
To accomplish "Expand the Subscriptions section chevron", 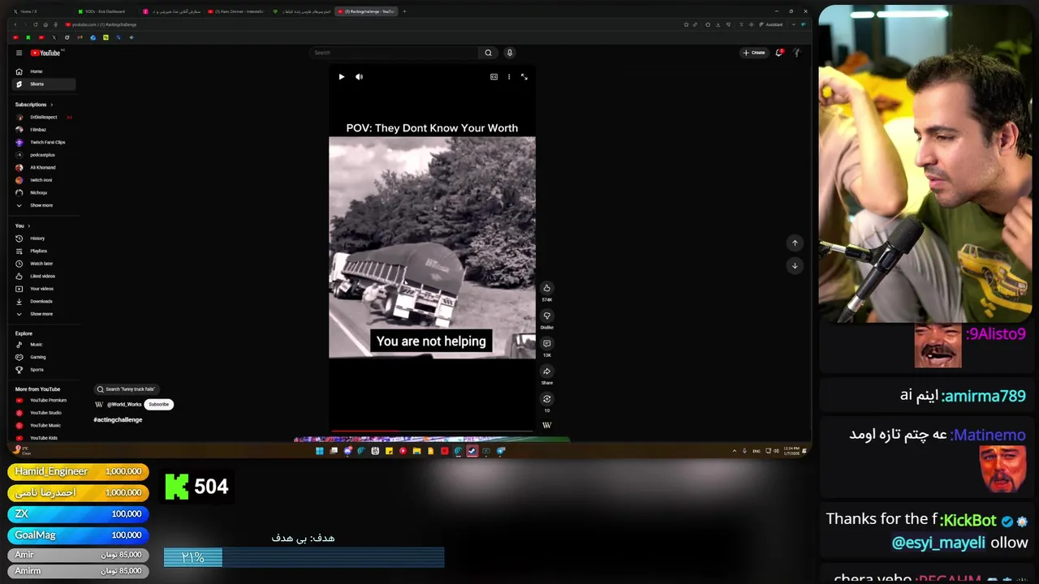I will [x=51, y=105].
